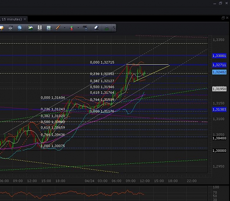Click Fibonacci label 0,236 1,31243
Viewport: 230px width, 201px height.
click(x=53, y=109)
